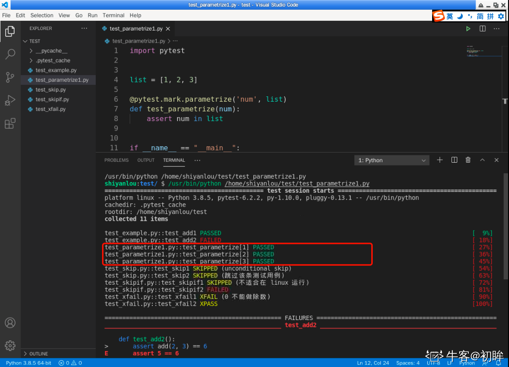509x367 pixels.
Task: Open the terminal selector dropdown '1: Python'
Action: tap(392, 160)
